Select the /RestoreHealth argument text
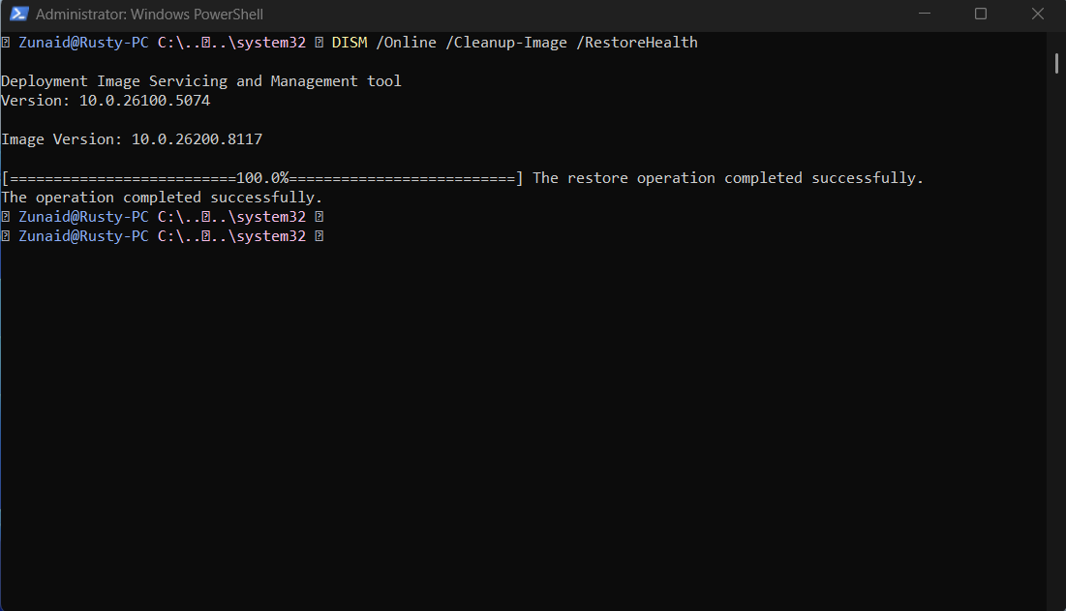This screenshot has width=1066, height=611. [637, 43]
